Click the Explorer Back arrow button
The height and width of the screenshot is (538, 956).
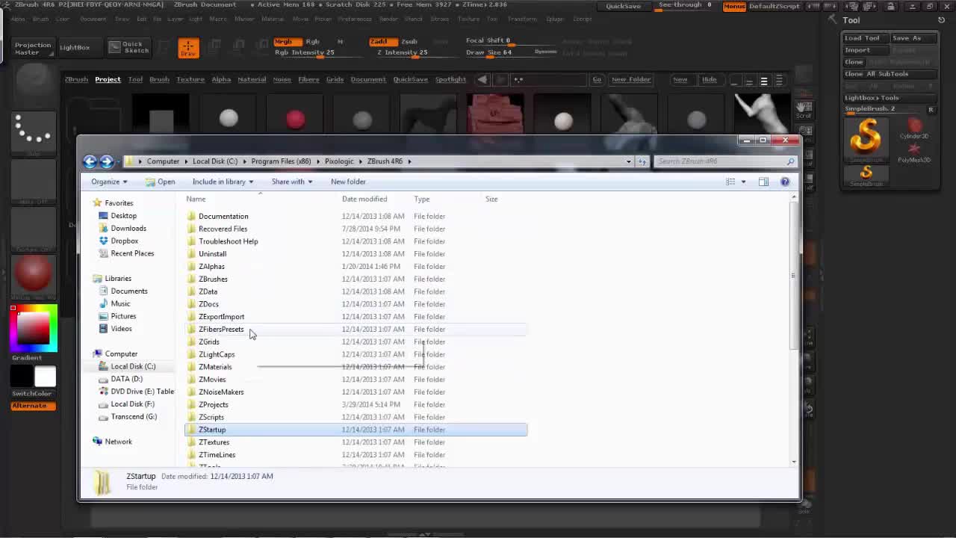[x=90, y=161]
